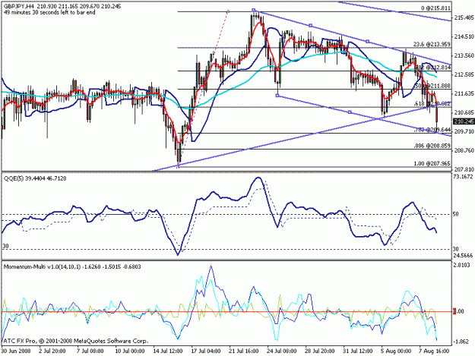
Task: Click the current price tag 210.245
Action: [x=464, y=121]
